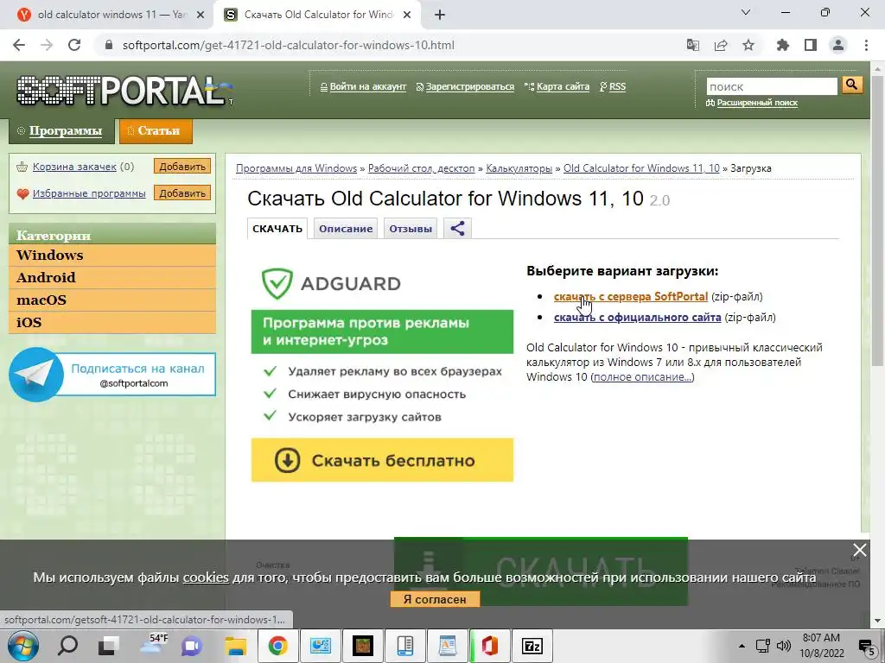This screenshot has width=885, height=663.
Task: Select the iOS category
Action: pyautogui.click(x=112, y=323)
